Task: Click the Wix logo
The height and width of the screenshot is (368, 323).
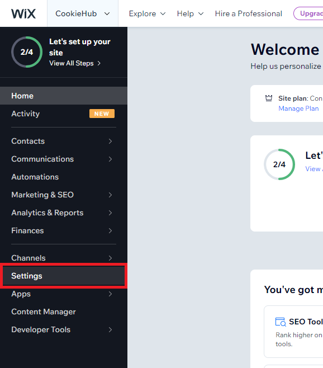Action: (x=23, y=13)
